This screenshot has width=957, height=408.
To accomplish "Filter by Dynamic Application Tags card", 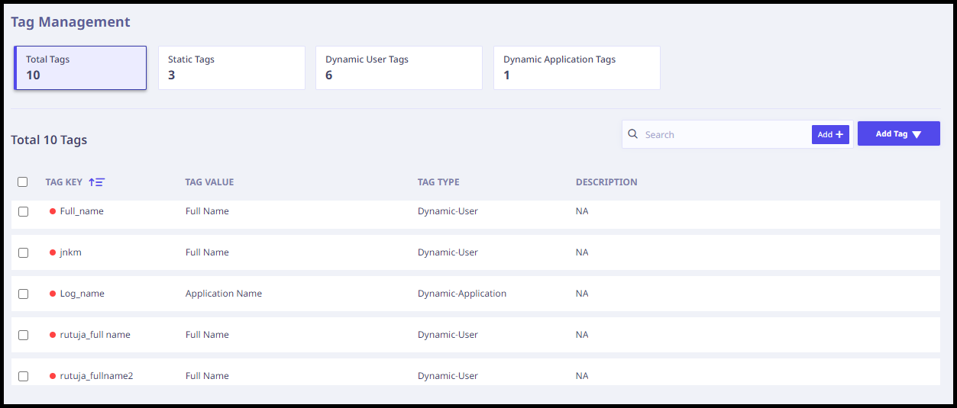I will click(x=577, y=68).
